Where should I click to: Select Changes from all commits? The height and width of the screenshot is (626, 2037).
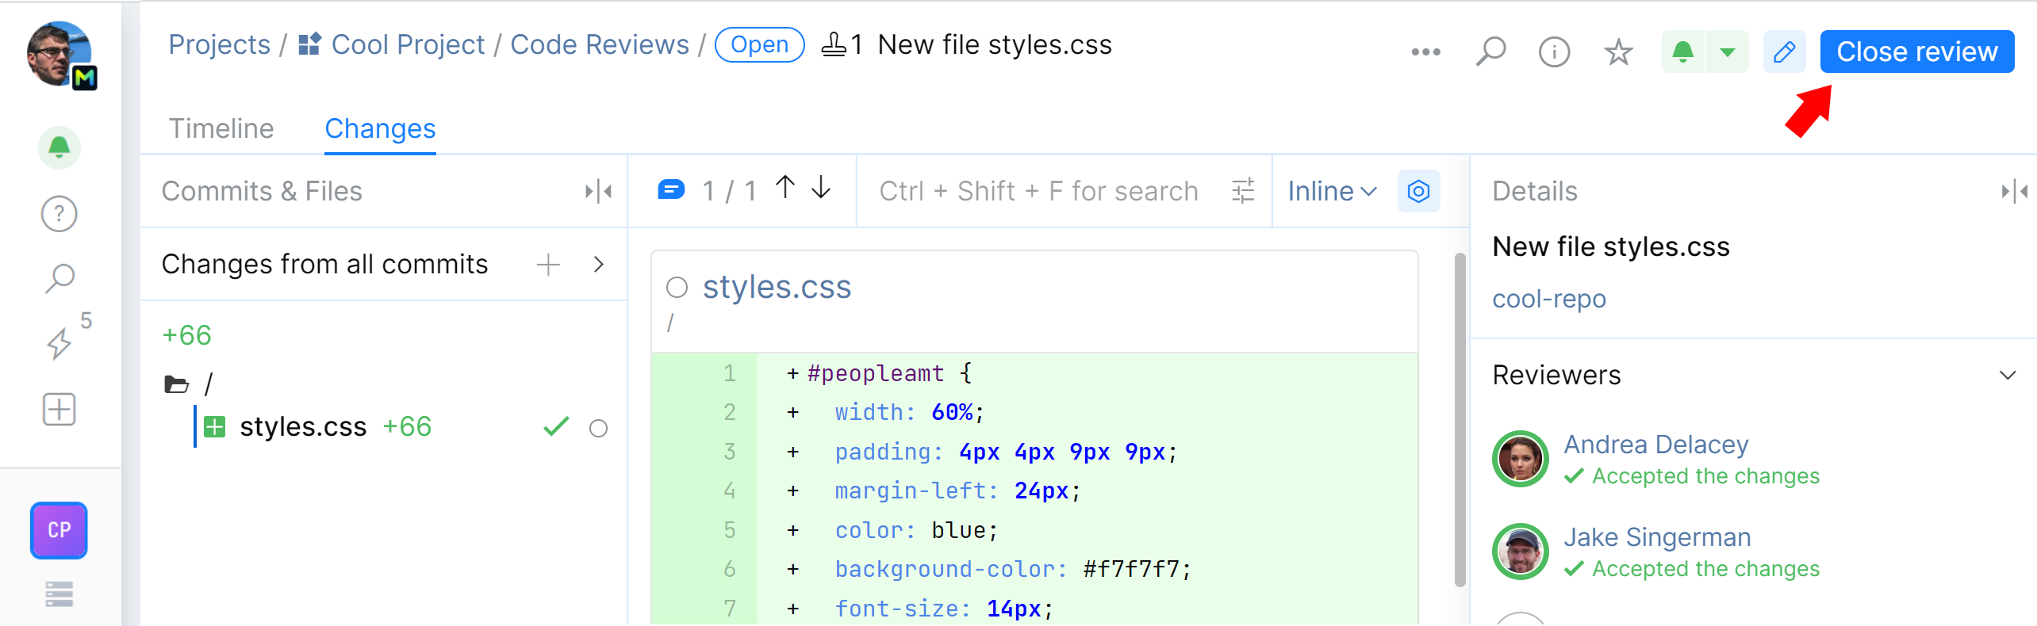coord(324,264)
